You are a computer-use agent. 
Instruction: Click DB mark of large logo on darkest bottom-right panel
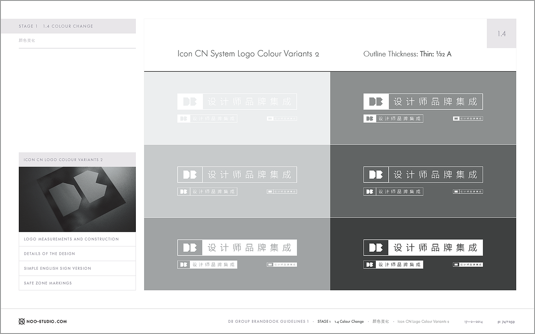[376, 248]
